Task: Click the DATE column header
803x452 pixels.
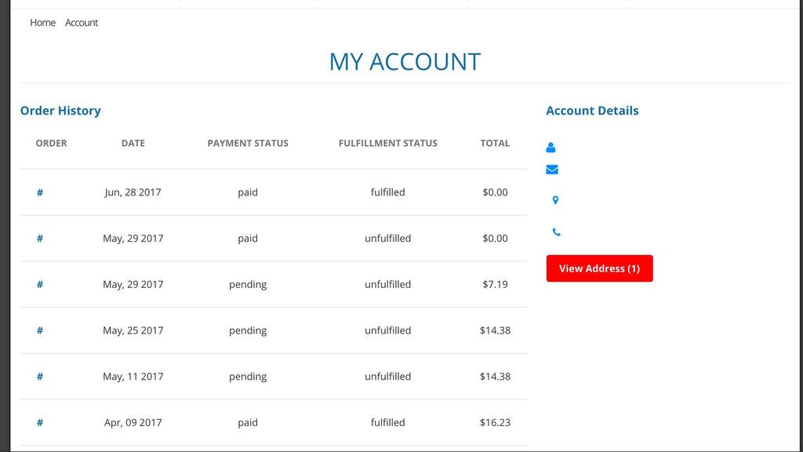Action: click(133, 144)
